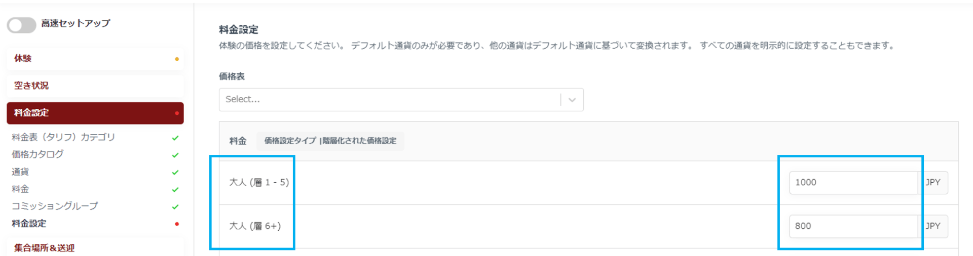
Task: Open 価格カタログ submenu item
Action: coord(38,154)
